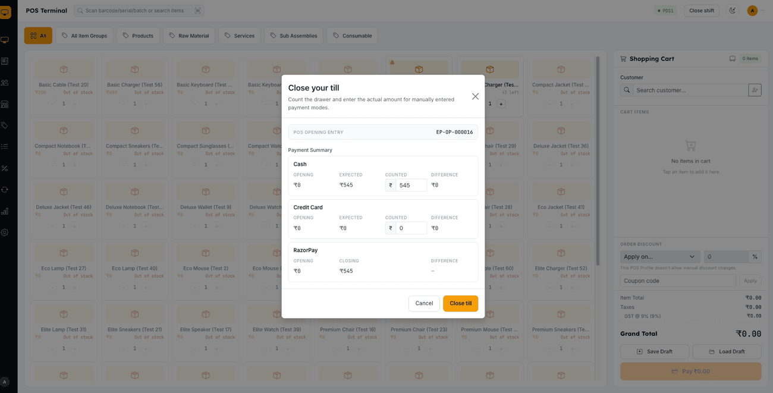Open the bar chart reports icon in sidebar
Viewport: 773px width, 393px height.
(x=5, y=211)
